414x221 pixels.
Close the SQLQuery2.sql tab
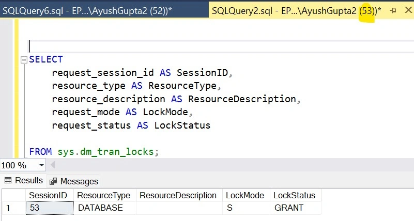tap(408, 10)
